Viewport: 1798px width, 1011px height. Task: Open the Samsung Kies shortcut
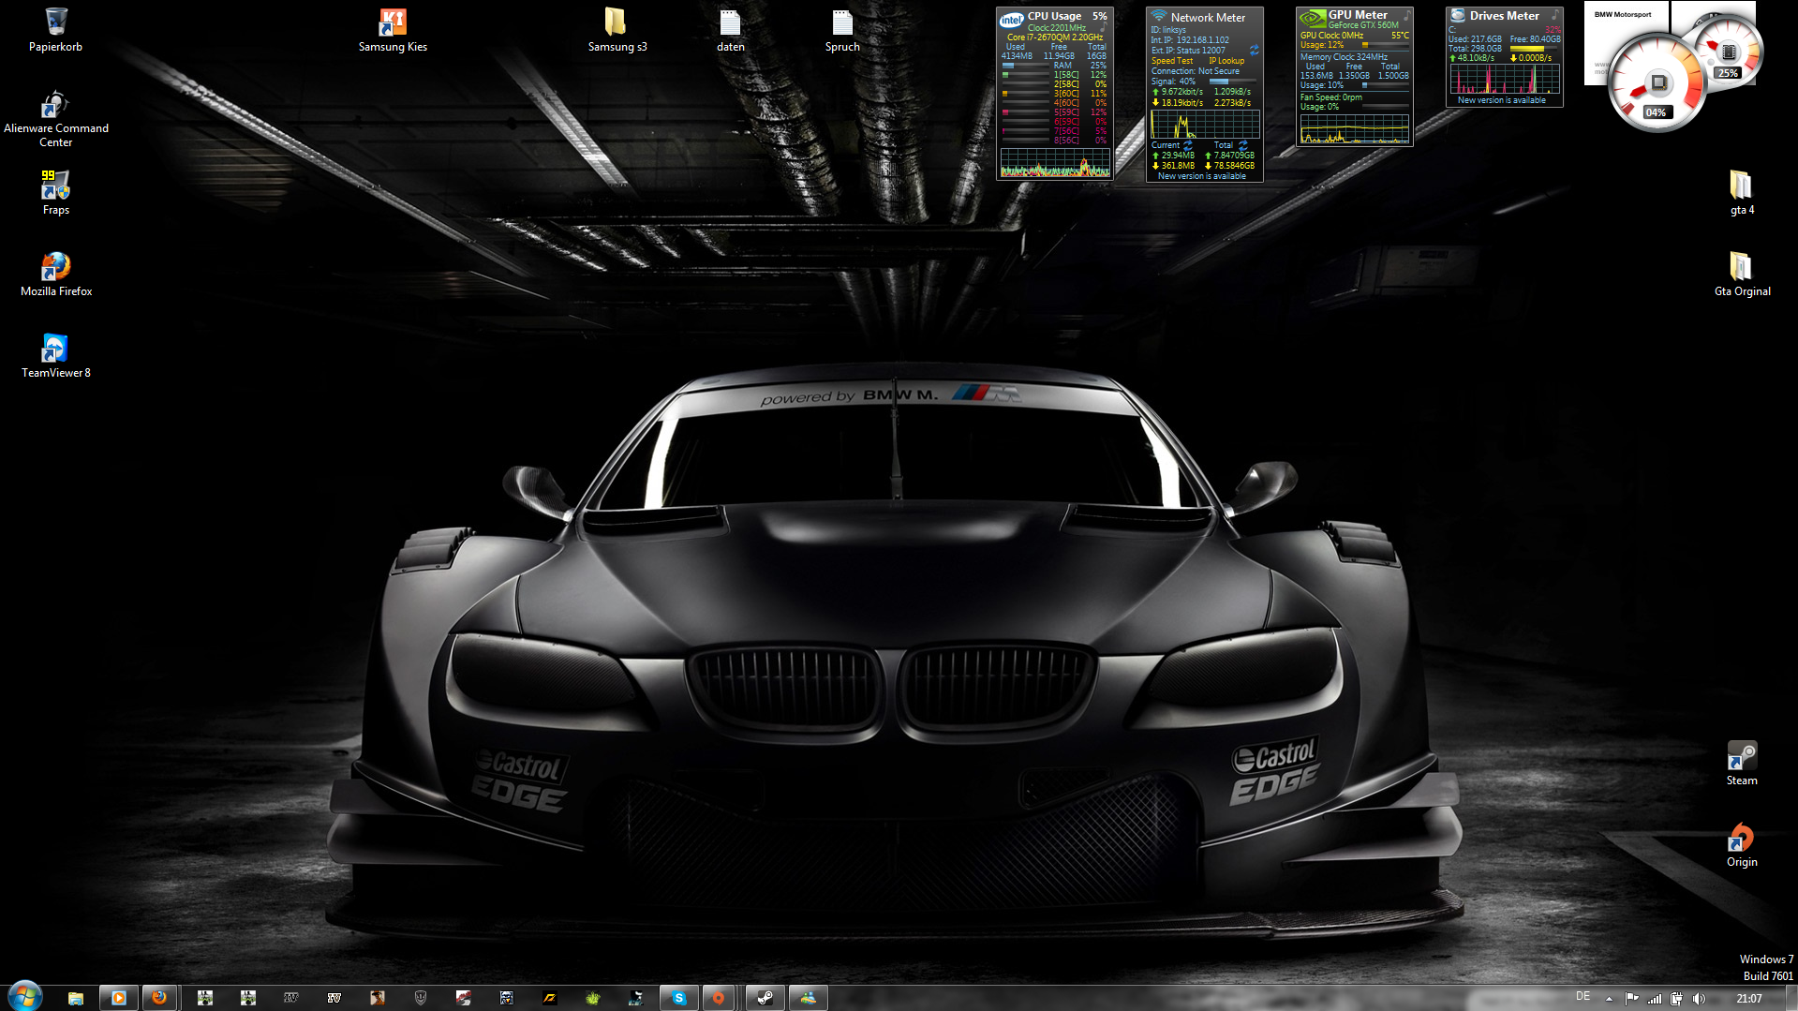point(393,30)
